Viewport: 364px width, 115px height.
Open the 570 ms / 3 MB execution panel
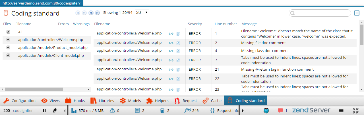click(87, 110)
